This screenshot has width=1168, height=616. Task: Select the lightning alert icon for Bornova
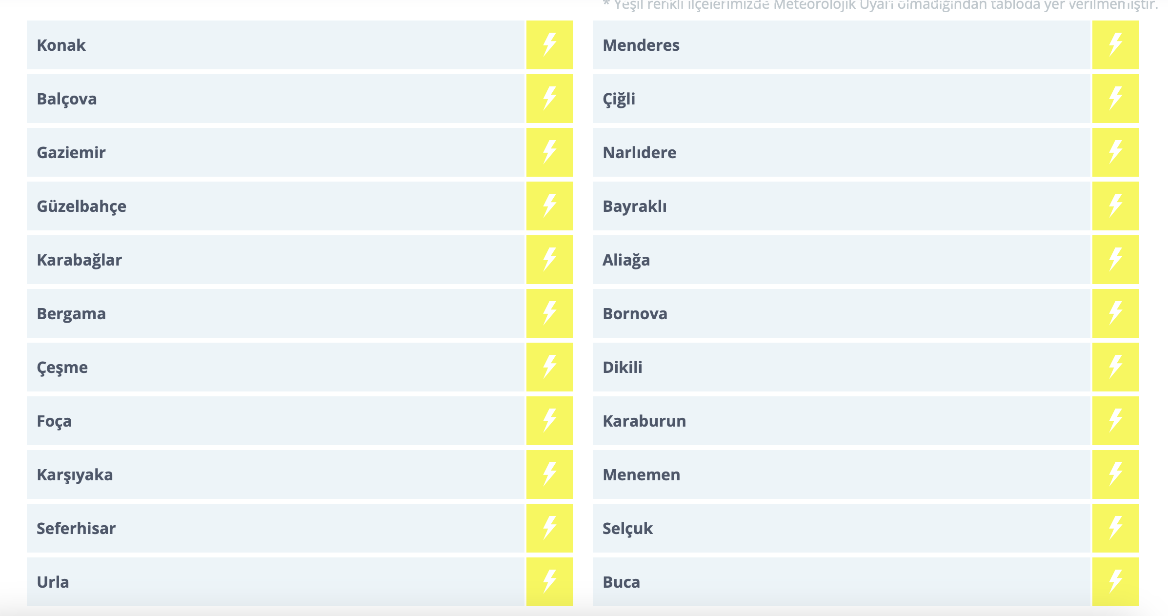(x=1115, y=313)
